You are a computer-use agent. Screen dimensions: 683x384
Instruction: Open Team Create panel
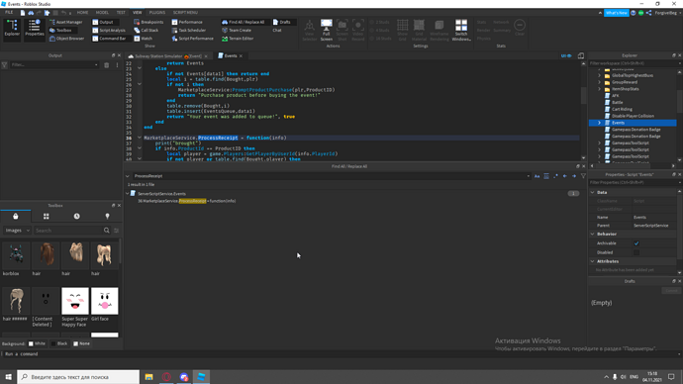pyautogui.click(x=237, y=30)
